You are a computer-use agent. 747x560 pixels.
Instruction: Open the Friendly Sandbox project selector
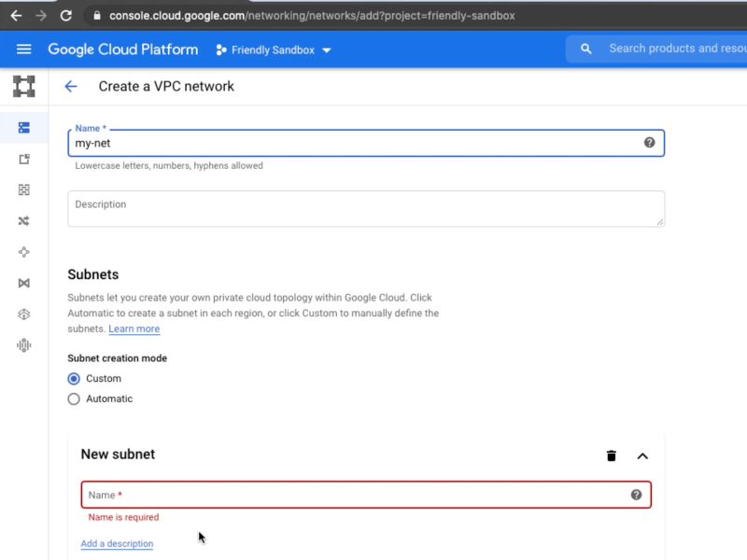pos(274,50)
